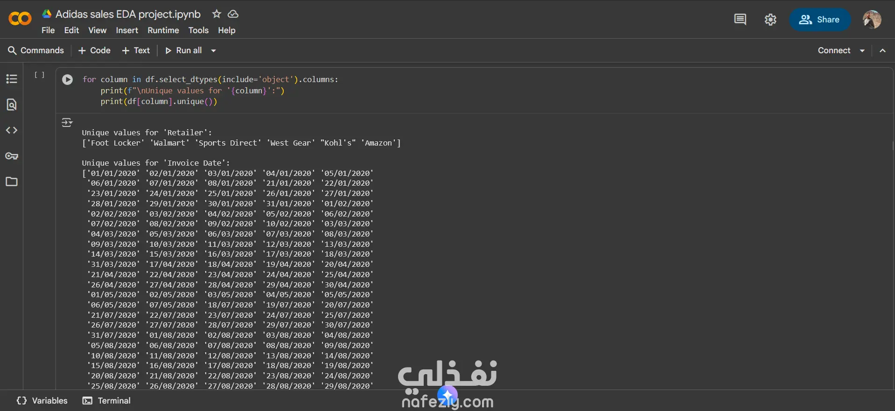Click the cell execution count brackets

40,75
